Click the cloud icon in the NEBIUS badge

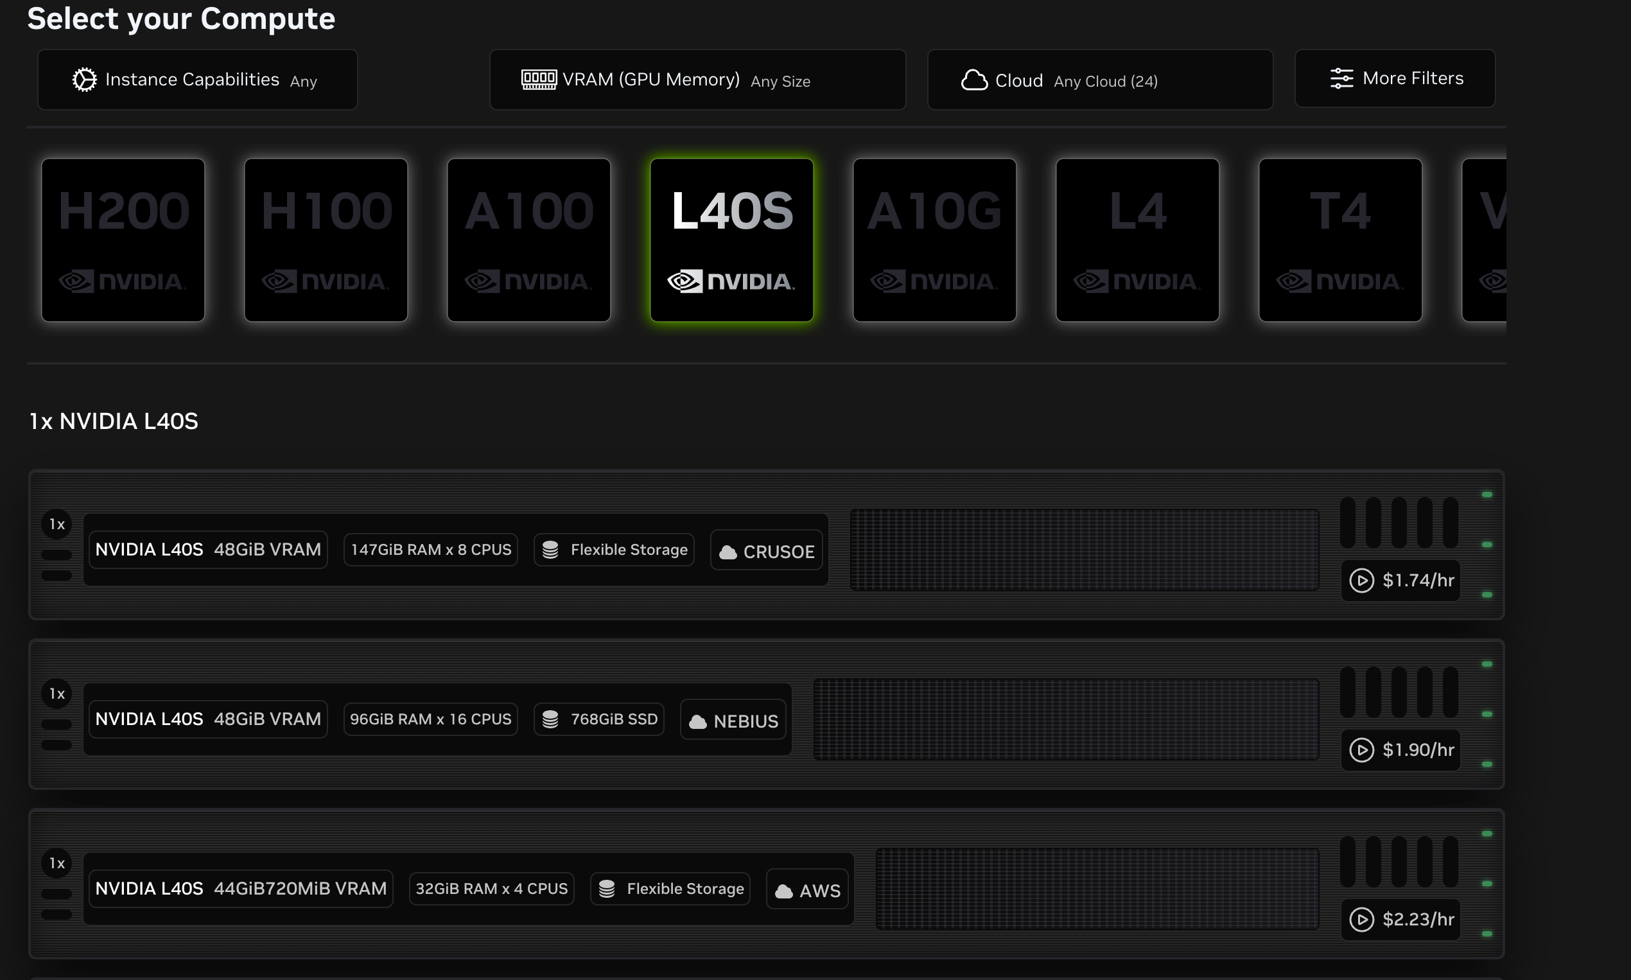point(697,722)
